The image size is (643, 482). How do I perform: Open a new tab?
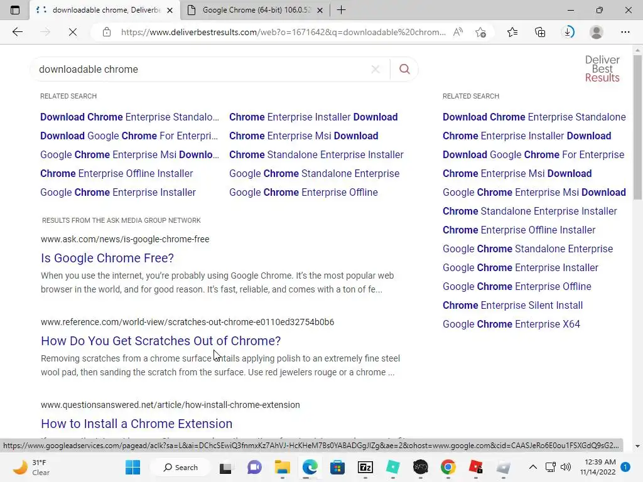(341, 10)
